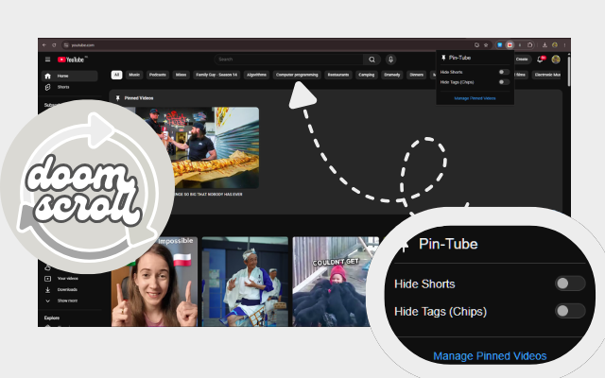
Task: Click the Explore heading in sidebar
Action: click(x=52, y=318)
